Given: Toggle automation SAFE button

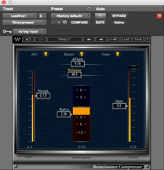Looking at the screenshot, I should click(100, 23).
